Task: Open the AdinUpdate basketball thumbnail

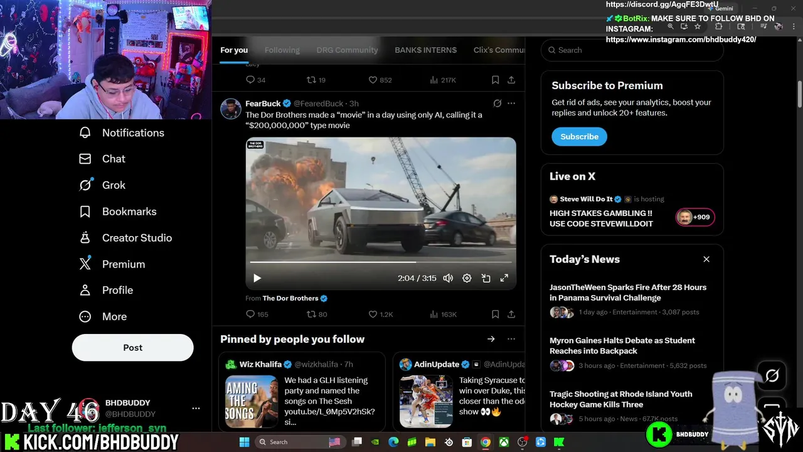Action: tap(426, 402)
